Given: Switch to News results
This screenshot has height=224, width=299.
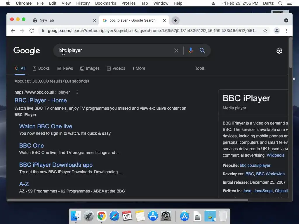Looking at the screenshot, I should (65, 68).
